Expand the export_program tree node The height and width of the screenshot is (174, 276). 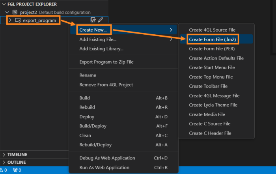pyautogui.click(x=10, y=20)
